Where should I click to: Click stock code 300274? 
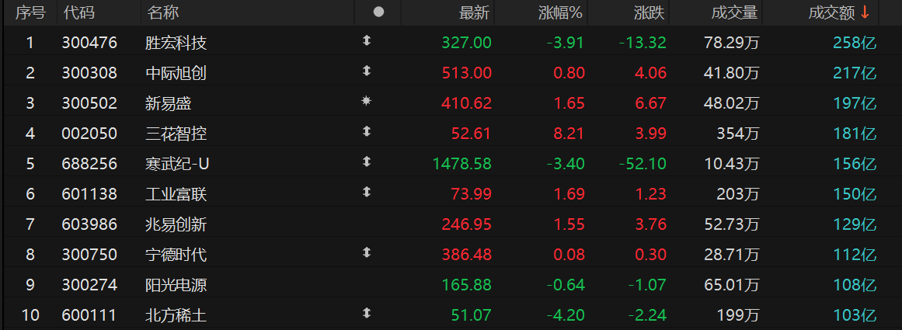click(x=89, y=285)
